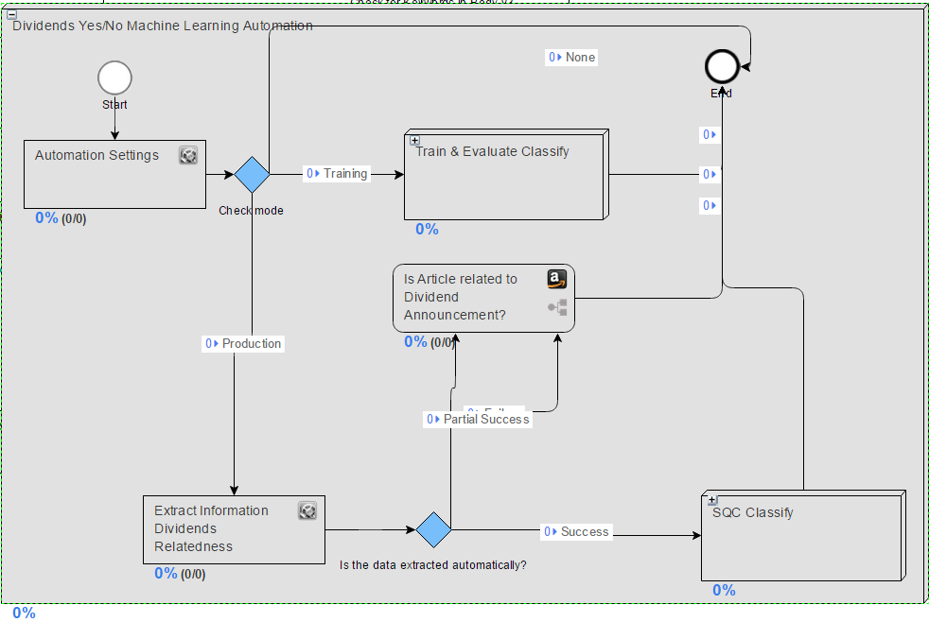
Task: Click the gear icon in Extract Information task
Action: [x=307, y=510]
